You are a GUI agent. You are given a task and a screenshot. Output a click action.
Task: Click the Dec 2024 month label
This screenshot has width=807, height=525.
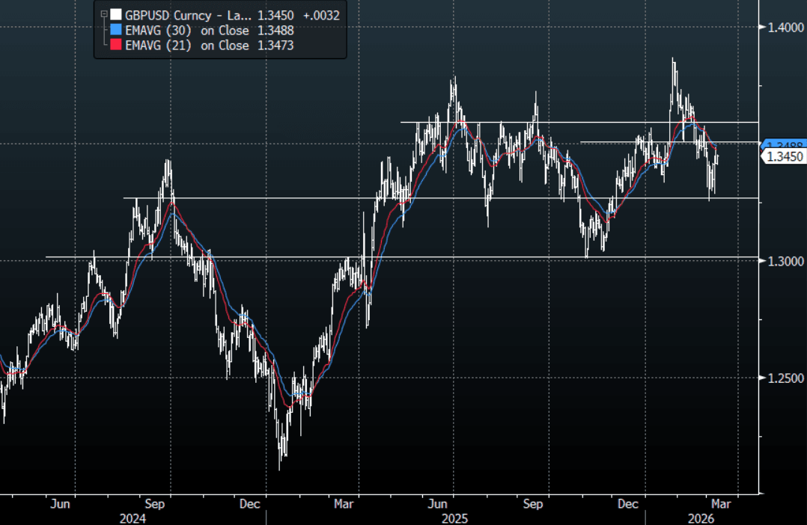(x=249, y=504)
